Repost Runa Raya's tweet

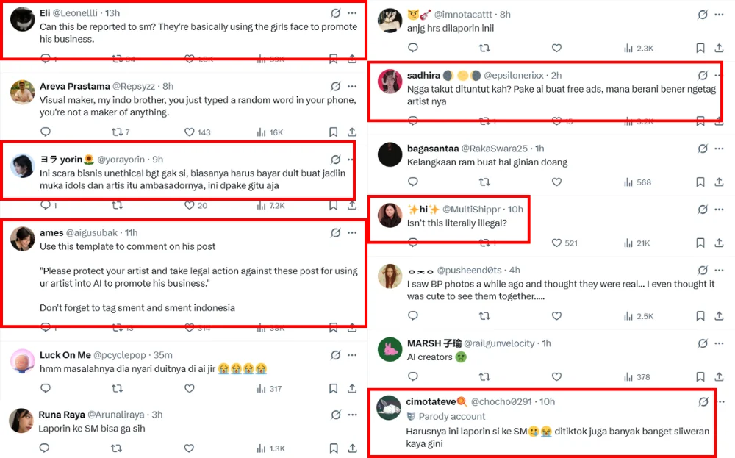[117, 448]
